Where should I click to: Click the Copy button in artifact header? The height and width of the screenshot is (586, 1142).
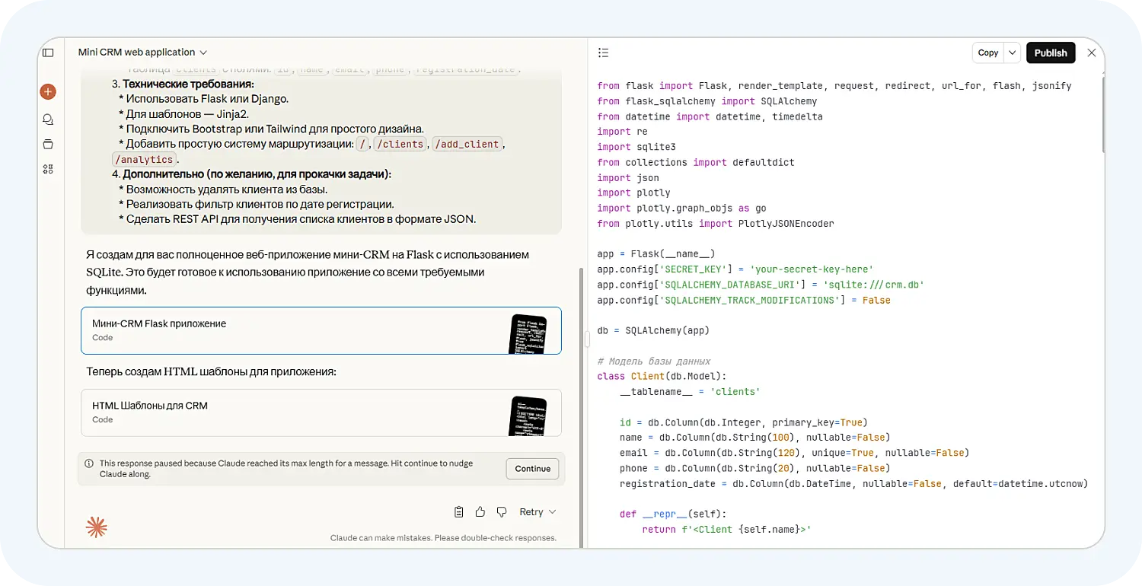(988, 53)
